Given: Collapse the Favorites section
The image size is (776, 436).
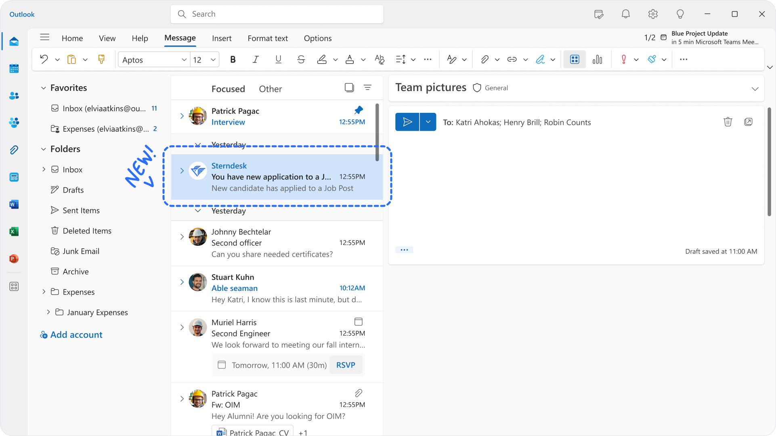Looking at the screenshot, I should 44,88.
